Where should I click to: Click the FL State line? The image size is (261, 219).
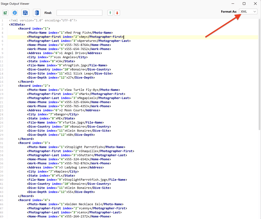51,176
